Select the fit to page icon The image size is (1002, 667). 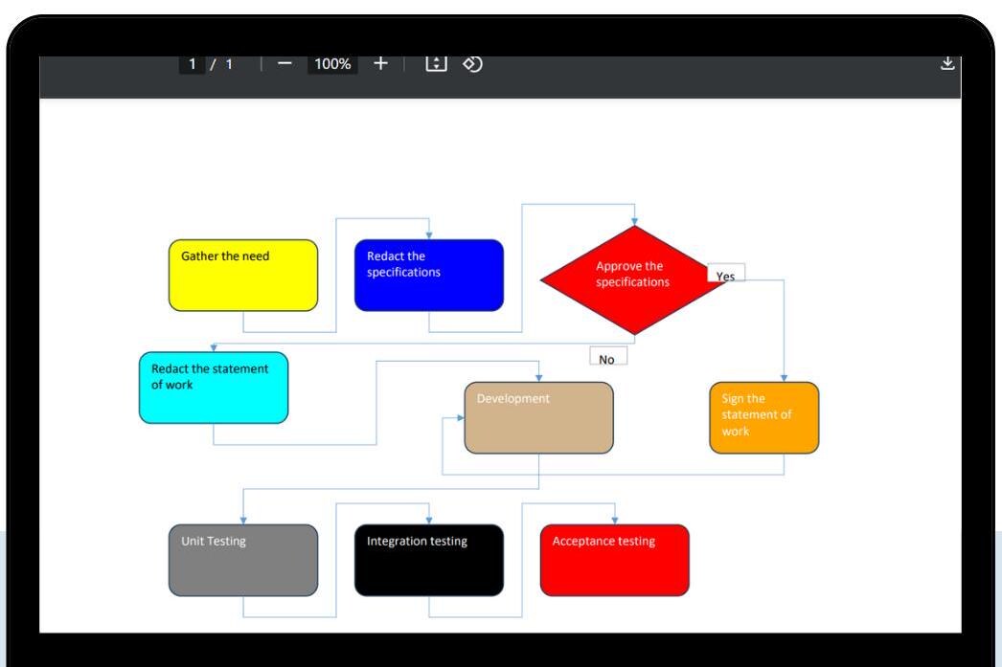(x=439, y=63)
